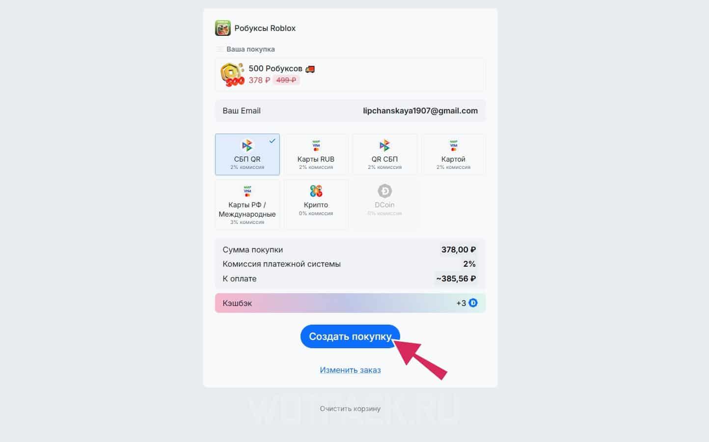
Task: Click the Ваш Email field
Action: coord(350,110)
